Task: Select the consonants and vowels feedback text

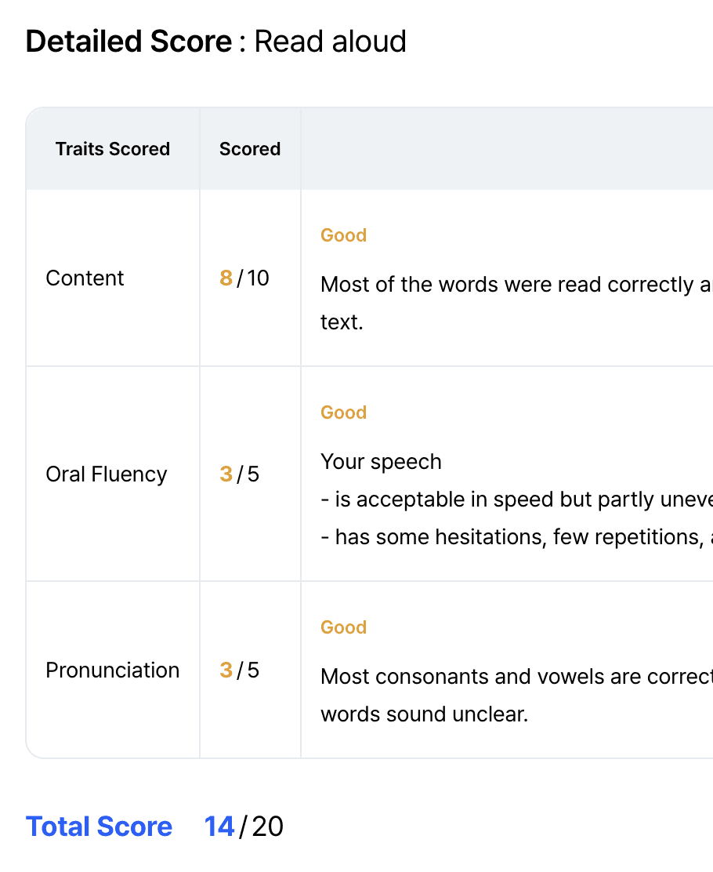Action: [x=517, y=695]
